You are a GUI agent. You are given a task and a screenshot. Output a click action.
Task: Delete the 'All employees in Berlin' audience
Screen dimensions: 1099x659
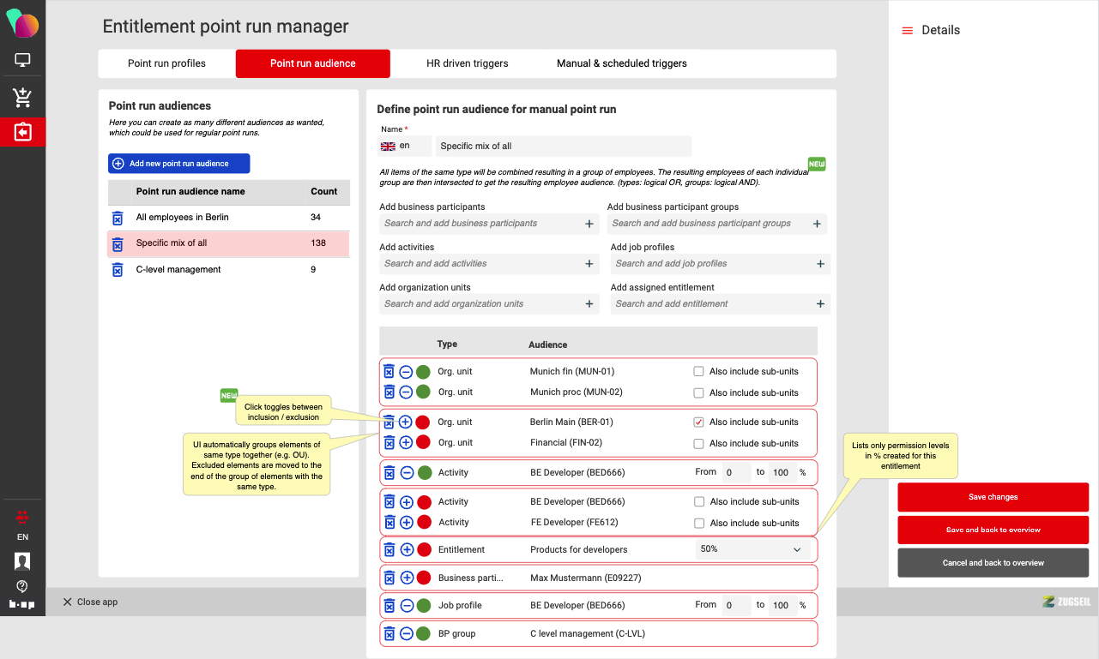tap(118, 218)
